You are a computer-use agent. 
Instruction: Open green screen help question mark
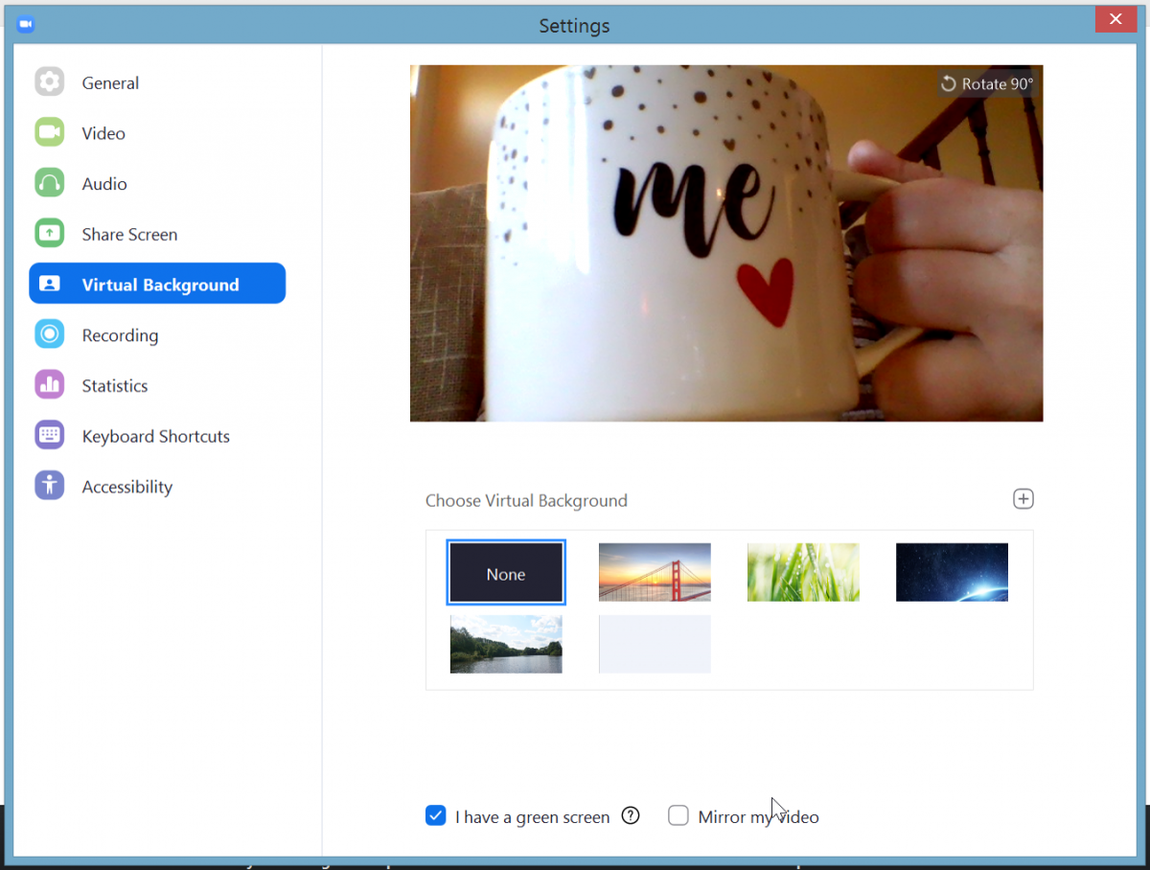(x=631, y=816)
